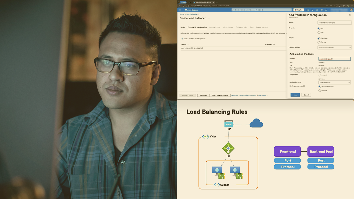Open the Azure notifications bell icon
This screenshot has width=354, height=199.
312,10
